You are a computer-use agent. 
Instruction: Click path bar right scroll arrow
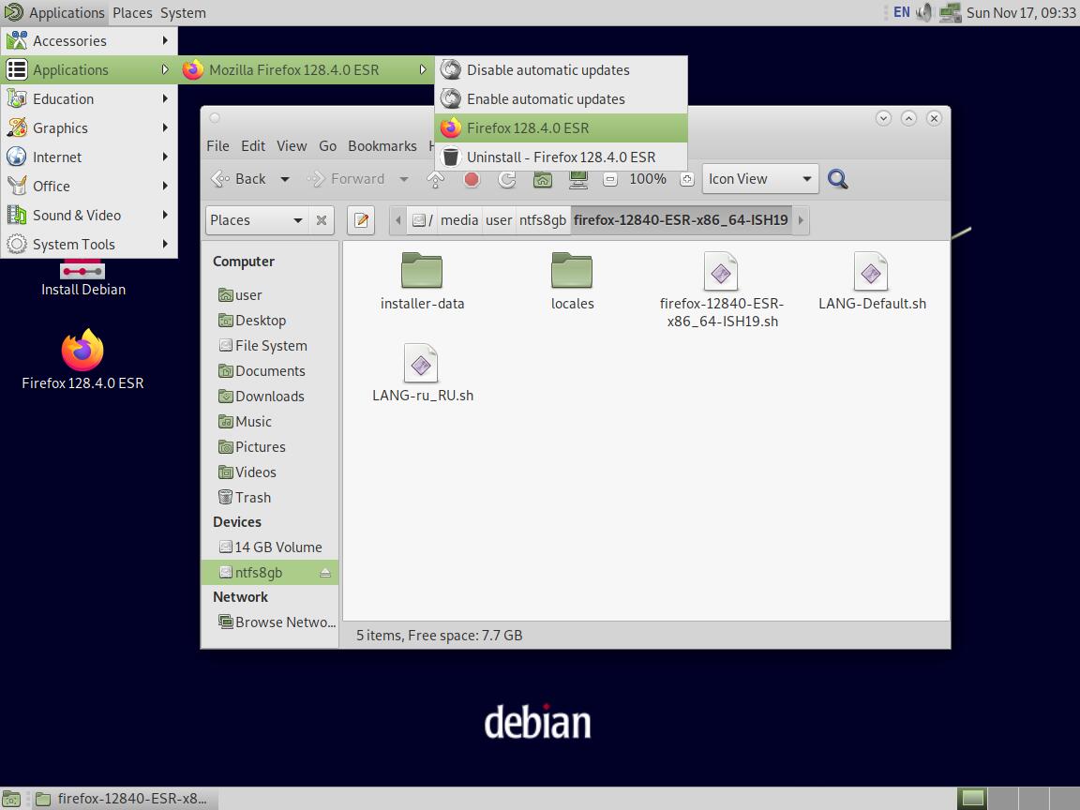pos(801,220)
